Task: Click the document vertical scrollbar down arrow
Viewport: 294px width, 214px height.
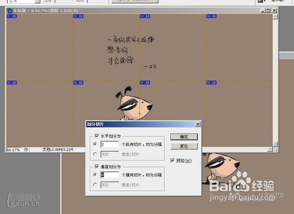Action: 275,144
